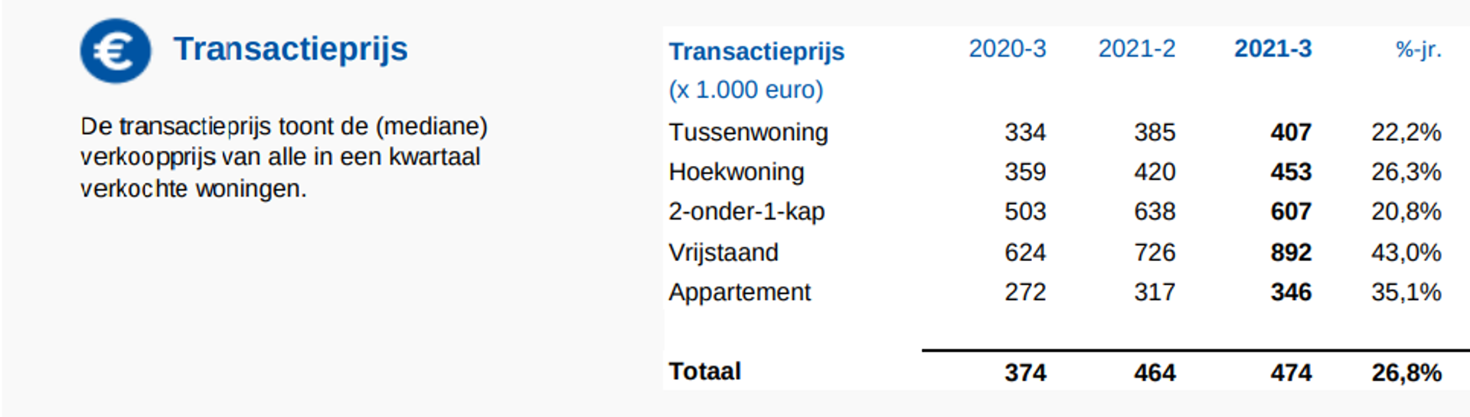Click the 43,0% yearly change value
The width and height of the screenshot is (1470, 417).
[1406, 252]
